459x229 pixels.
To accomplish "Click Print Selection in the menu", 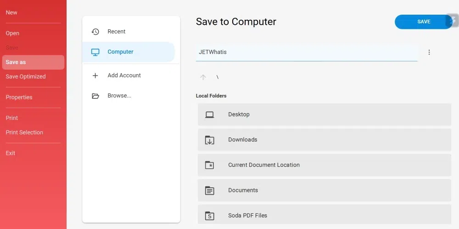I will tap(24, 132).
